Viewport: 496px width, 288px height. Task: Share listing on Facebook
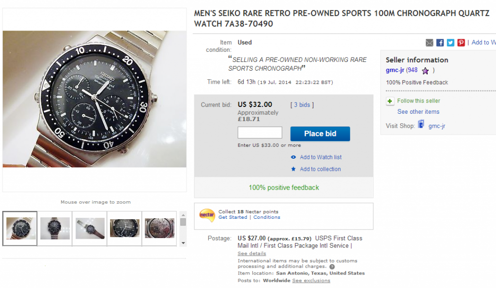pyautogui.click(x=440, y=43)
